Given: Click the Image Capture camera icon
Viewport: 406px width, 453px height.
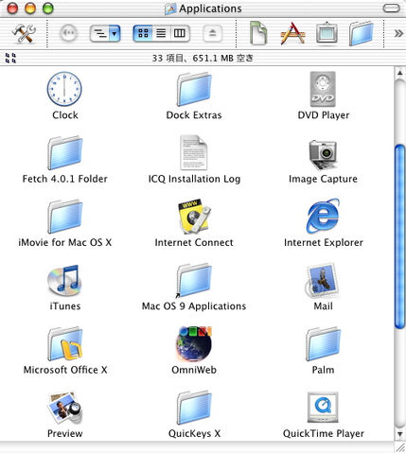Looking at the screenshot, I should (x=323, y=154).
